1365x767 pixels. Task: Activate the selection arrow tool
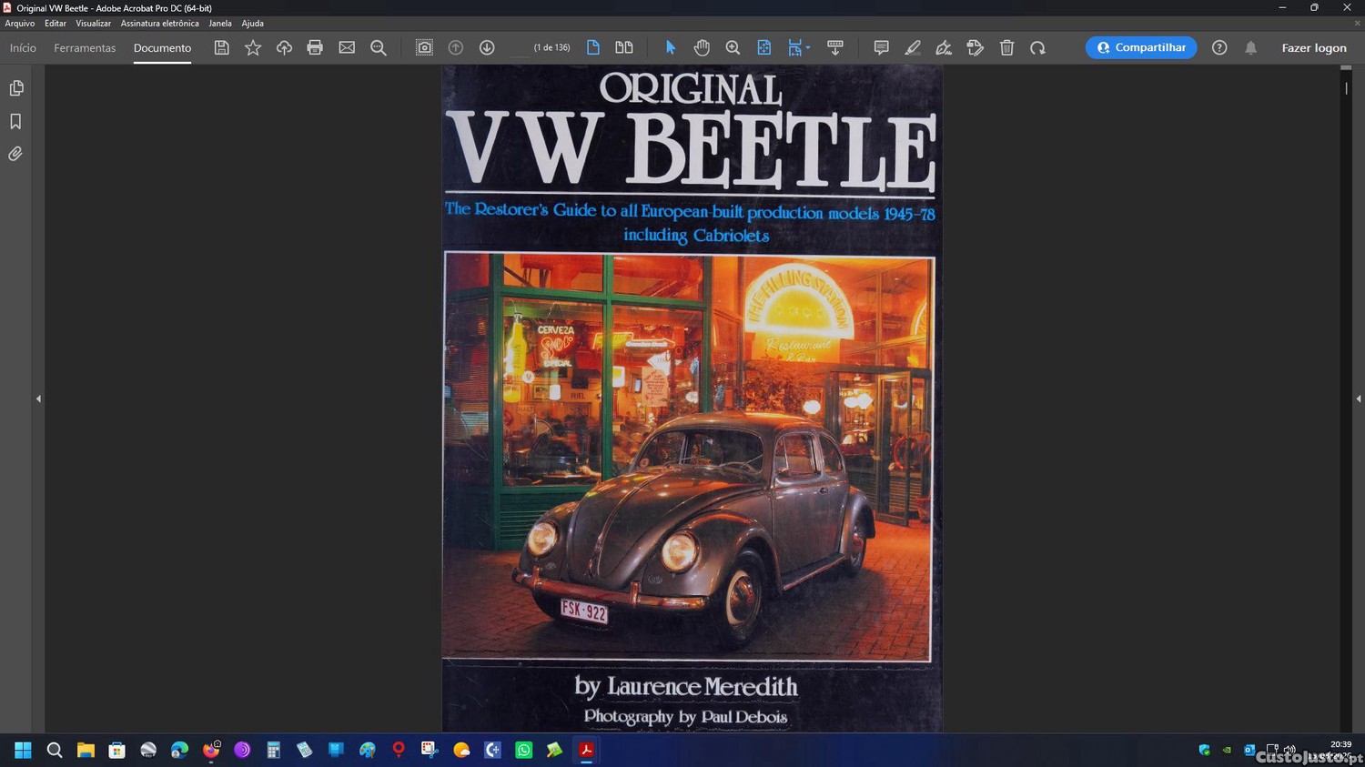671,47
